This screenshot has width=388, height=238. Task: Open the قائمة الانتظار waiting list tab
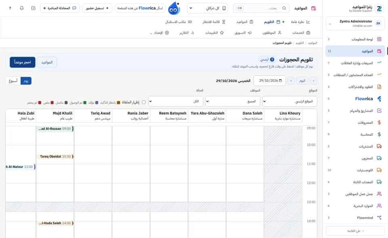(214, 22)
